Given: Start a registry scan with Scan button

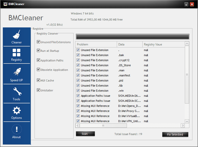Looking at the screenshot, I should [85, 134].
